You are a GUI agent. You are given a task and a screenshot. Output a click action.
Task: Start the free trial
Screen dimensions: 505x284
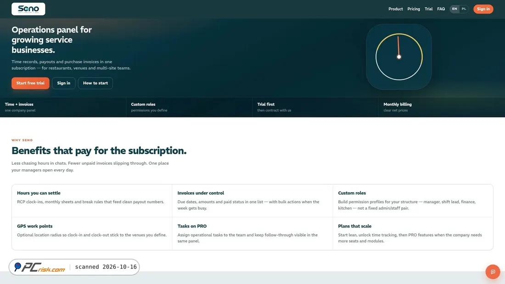[x=31, y=83]
